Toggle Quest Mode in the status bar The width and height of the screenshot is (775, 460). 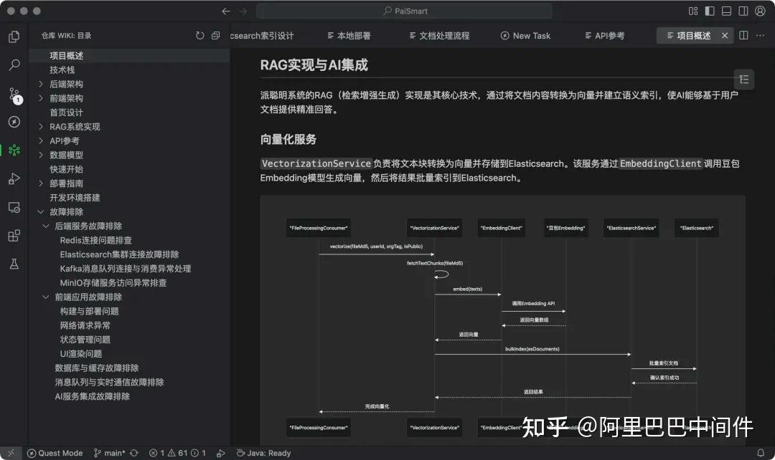click(55, 453)
